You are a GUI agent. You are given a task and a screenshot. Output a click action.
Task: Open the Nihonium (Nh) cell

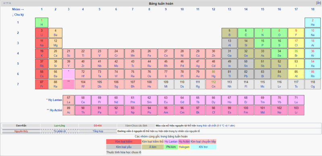click(x=229, y=84)
